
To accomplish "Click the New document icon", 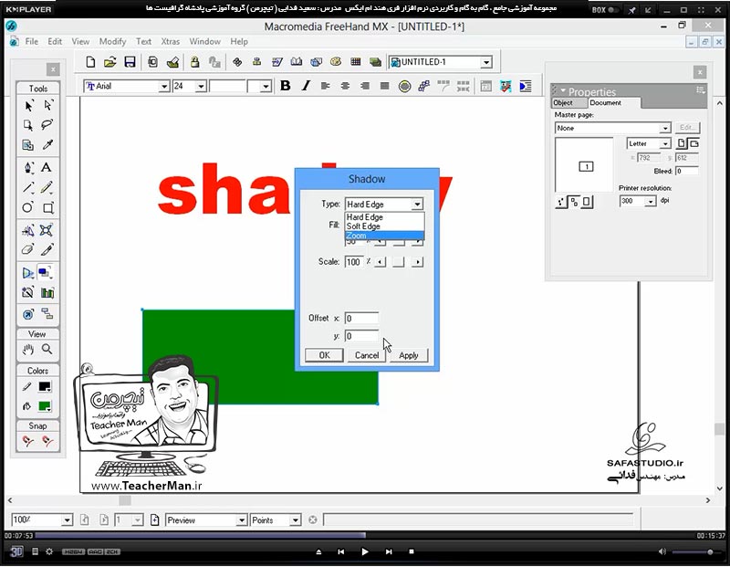I will pos(90,62).
